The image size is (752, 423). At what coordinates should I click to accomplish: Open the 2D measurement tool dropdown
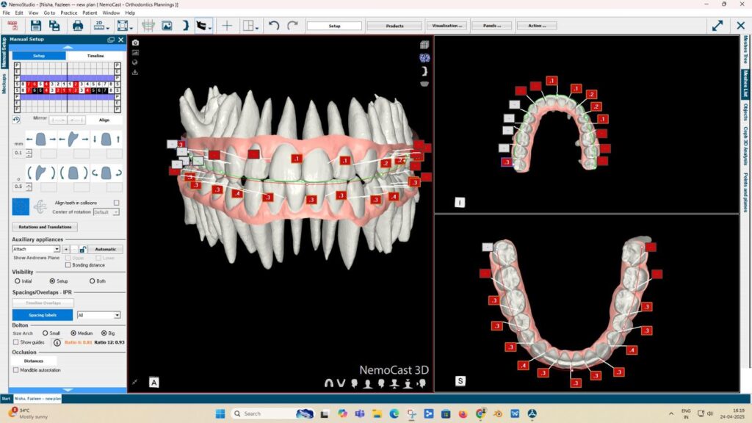coord(107,28)
